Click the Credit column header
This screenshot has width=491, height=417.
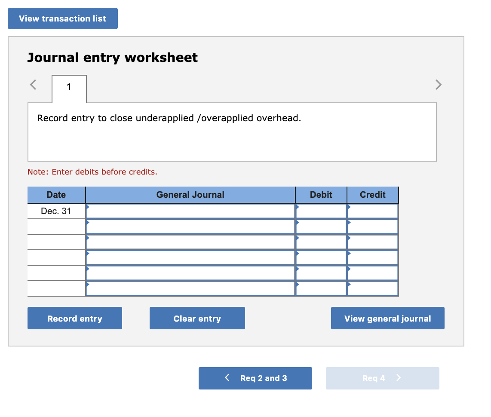(373, 195)
